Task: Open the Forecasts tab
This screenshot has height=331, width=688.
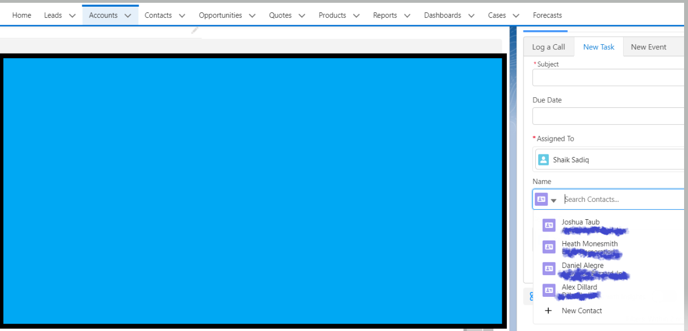Action: tap(548, 15)
